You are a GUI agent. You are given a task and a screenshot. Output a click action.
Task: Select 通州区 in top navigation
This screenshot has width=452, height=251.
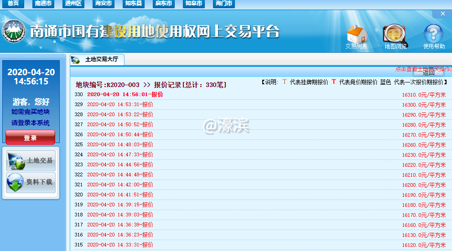click(x=73, y=4)
